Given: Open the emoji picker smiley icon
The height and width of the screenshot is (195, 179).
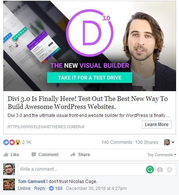Looking at the screenshot, I should (x=170, y=170).
